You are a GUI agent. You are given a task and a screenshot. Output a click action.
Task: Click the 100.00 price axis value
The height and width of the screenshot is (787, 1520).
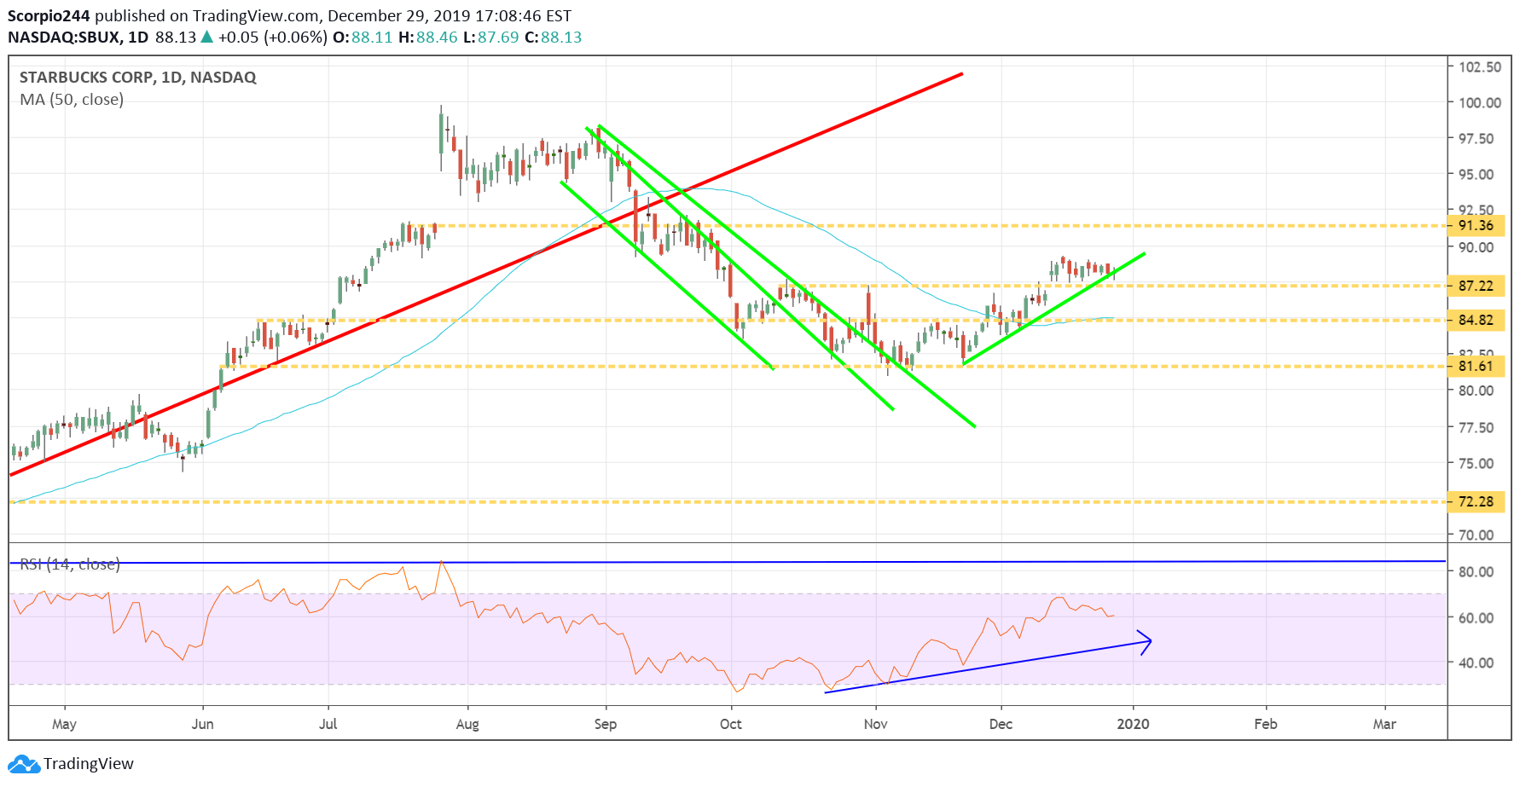pos(1480,103)
